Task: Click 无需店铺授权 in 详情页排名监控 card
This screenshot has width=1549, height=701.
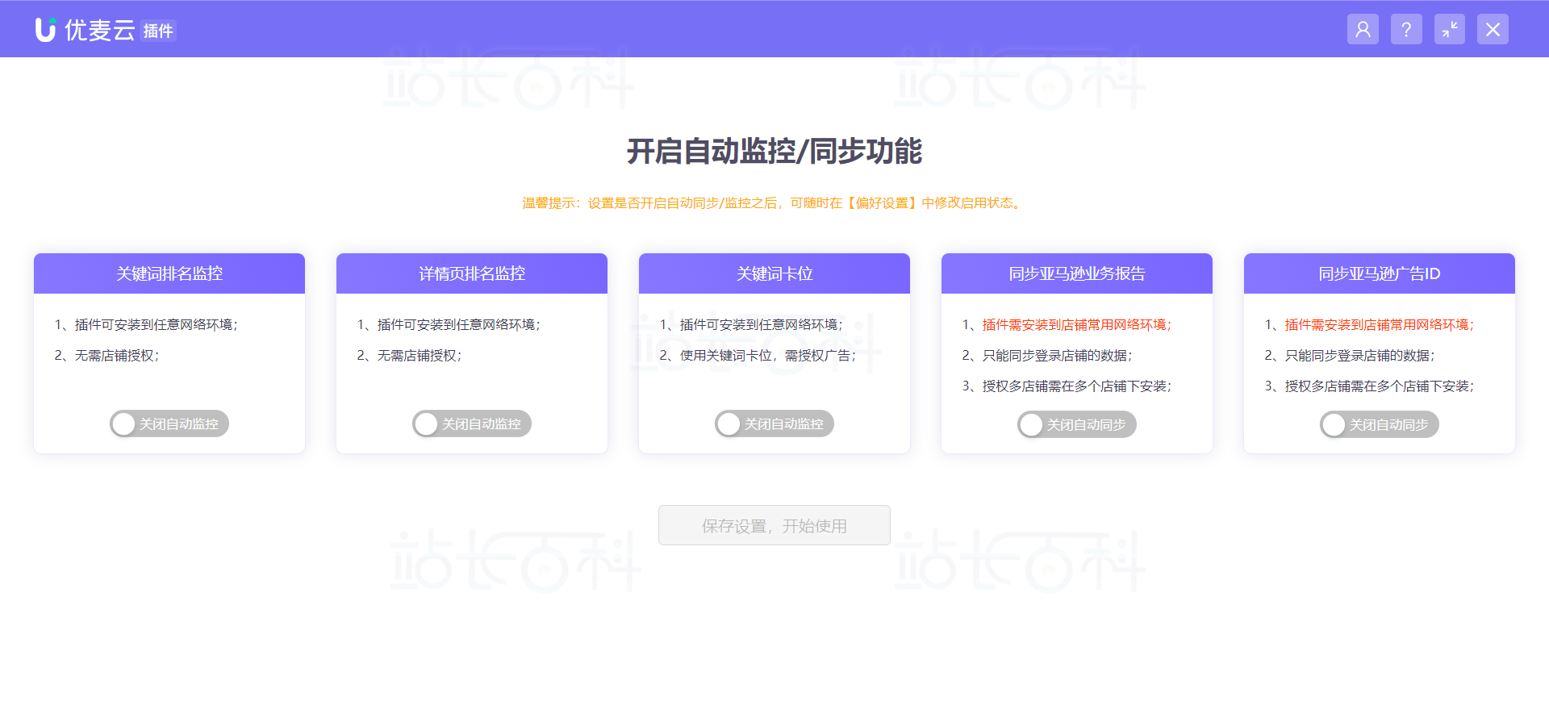Action: tap(420, 356)
